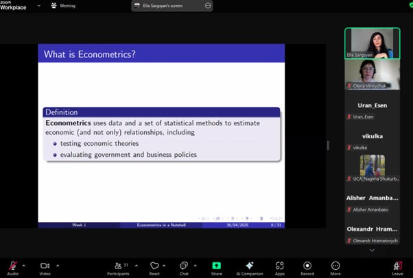Click 'Econometrics in a Nutshell' footer text
413x278 pixels.
161,225
